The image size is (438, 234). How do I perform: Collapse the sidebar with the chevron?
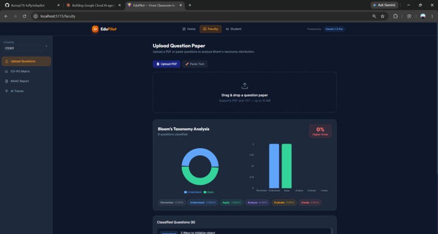click(x=46, y=46)
